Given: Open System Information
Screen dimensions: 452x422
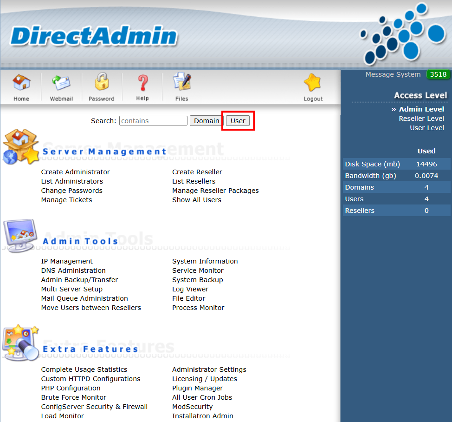Looking at the screenshot, I should coord(205,261).
